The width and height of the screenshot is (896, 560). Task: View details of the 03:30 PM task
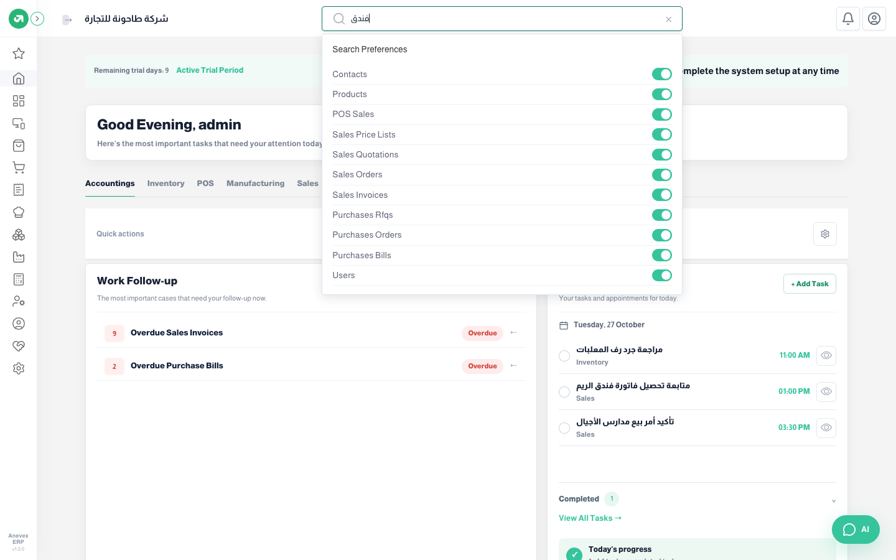(826, 428)
